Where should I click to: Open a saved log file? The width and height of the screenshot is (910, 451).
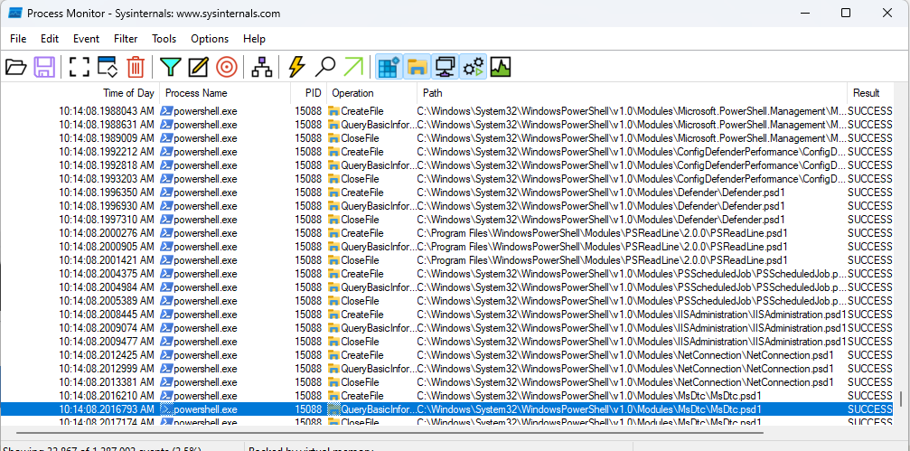[x=16, y=67]
